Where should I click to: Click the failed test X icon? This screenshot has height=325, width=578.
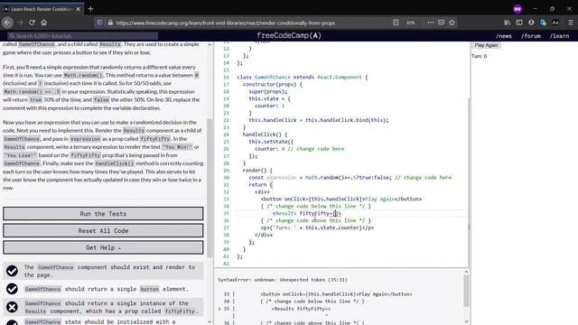click(x=12, y=307)
